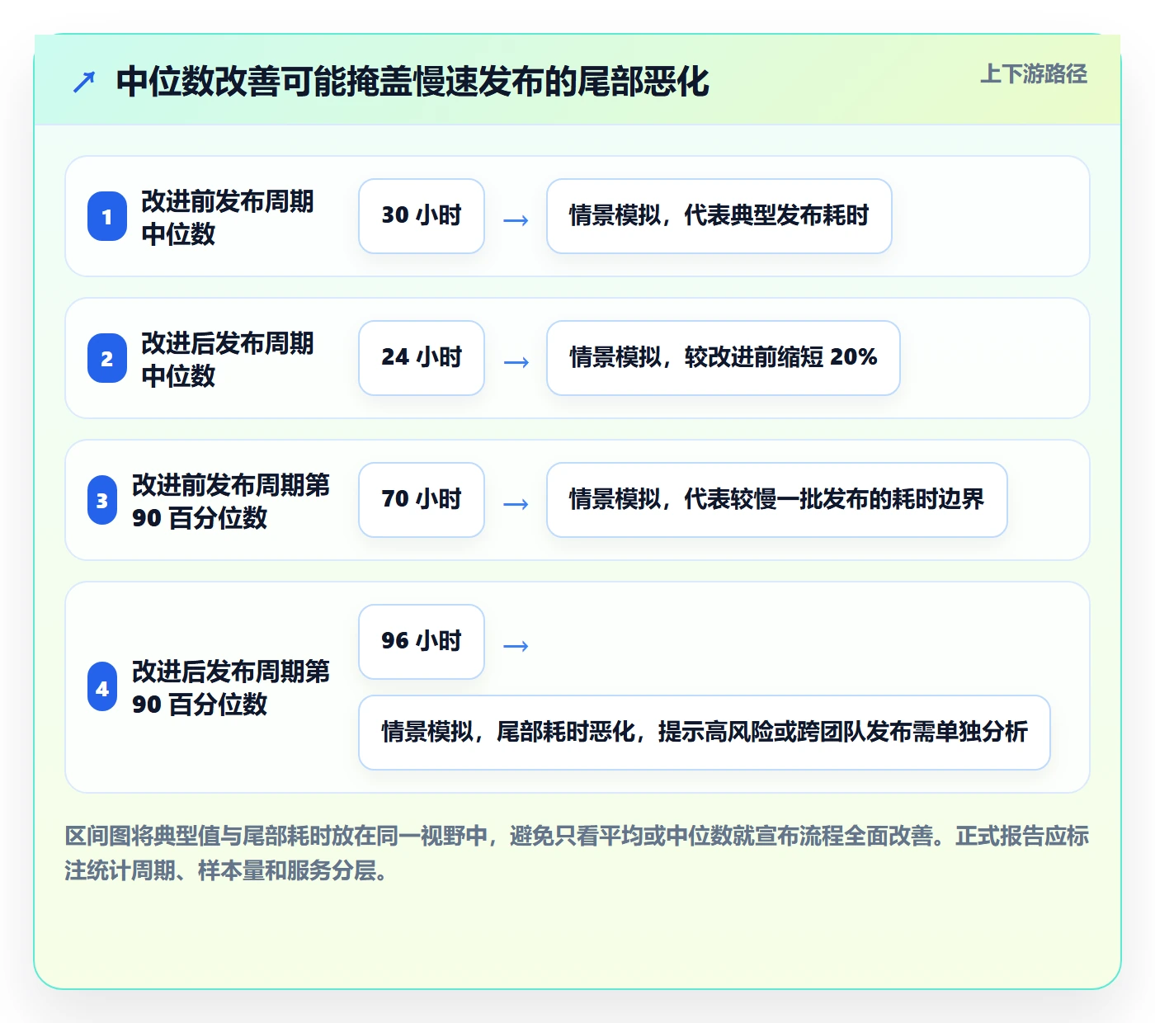Select the title 中位数改善可能掩盖慢速发布的尾部恶化

click(x=412, y=82)
